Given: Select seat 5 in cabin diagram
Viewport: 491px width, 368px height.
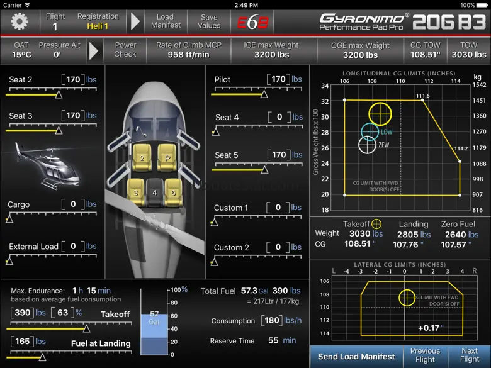Looking at the screenshot, I should click(x=173, y=192).
